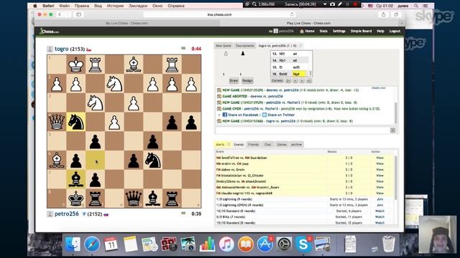Click the chat message input field
This screenshot has width=460, height=258.
(x=303, y=130)
